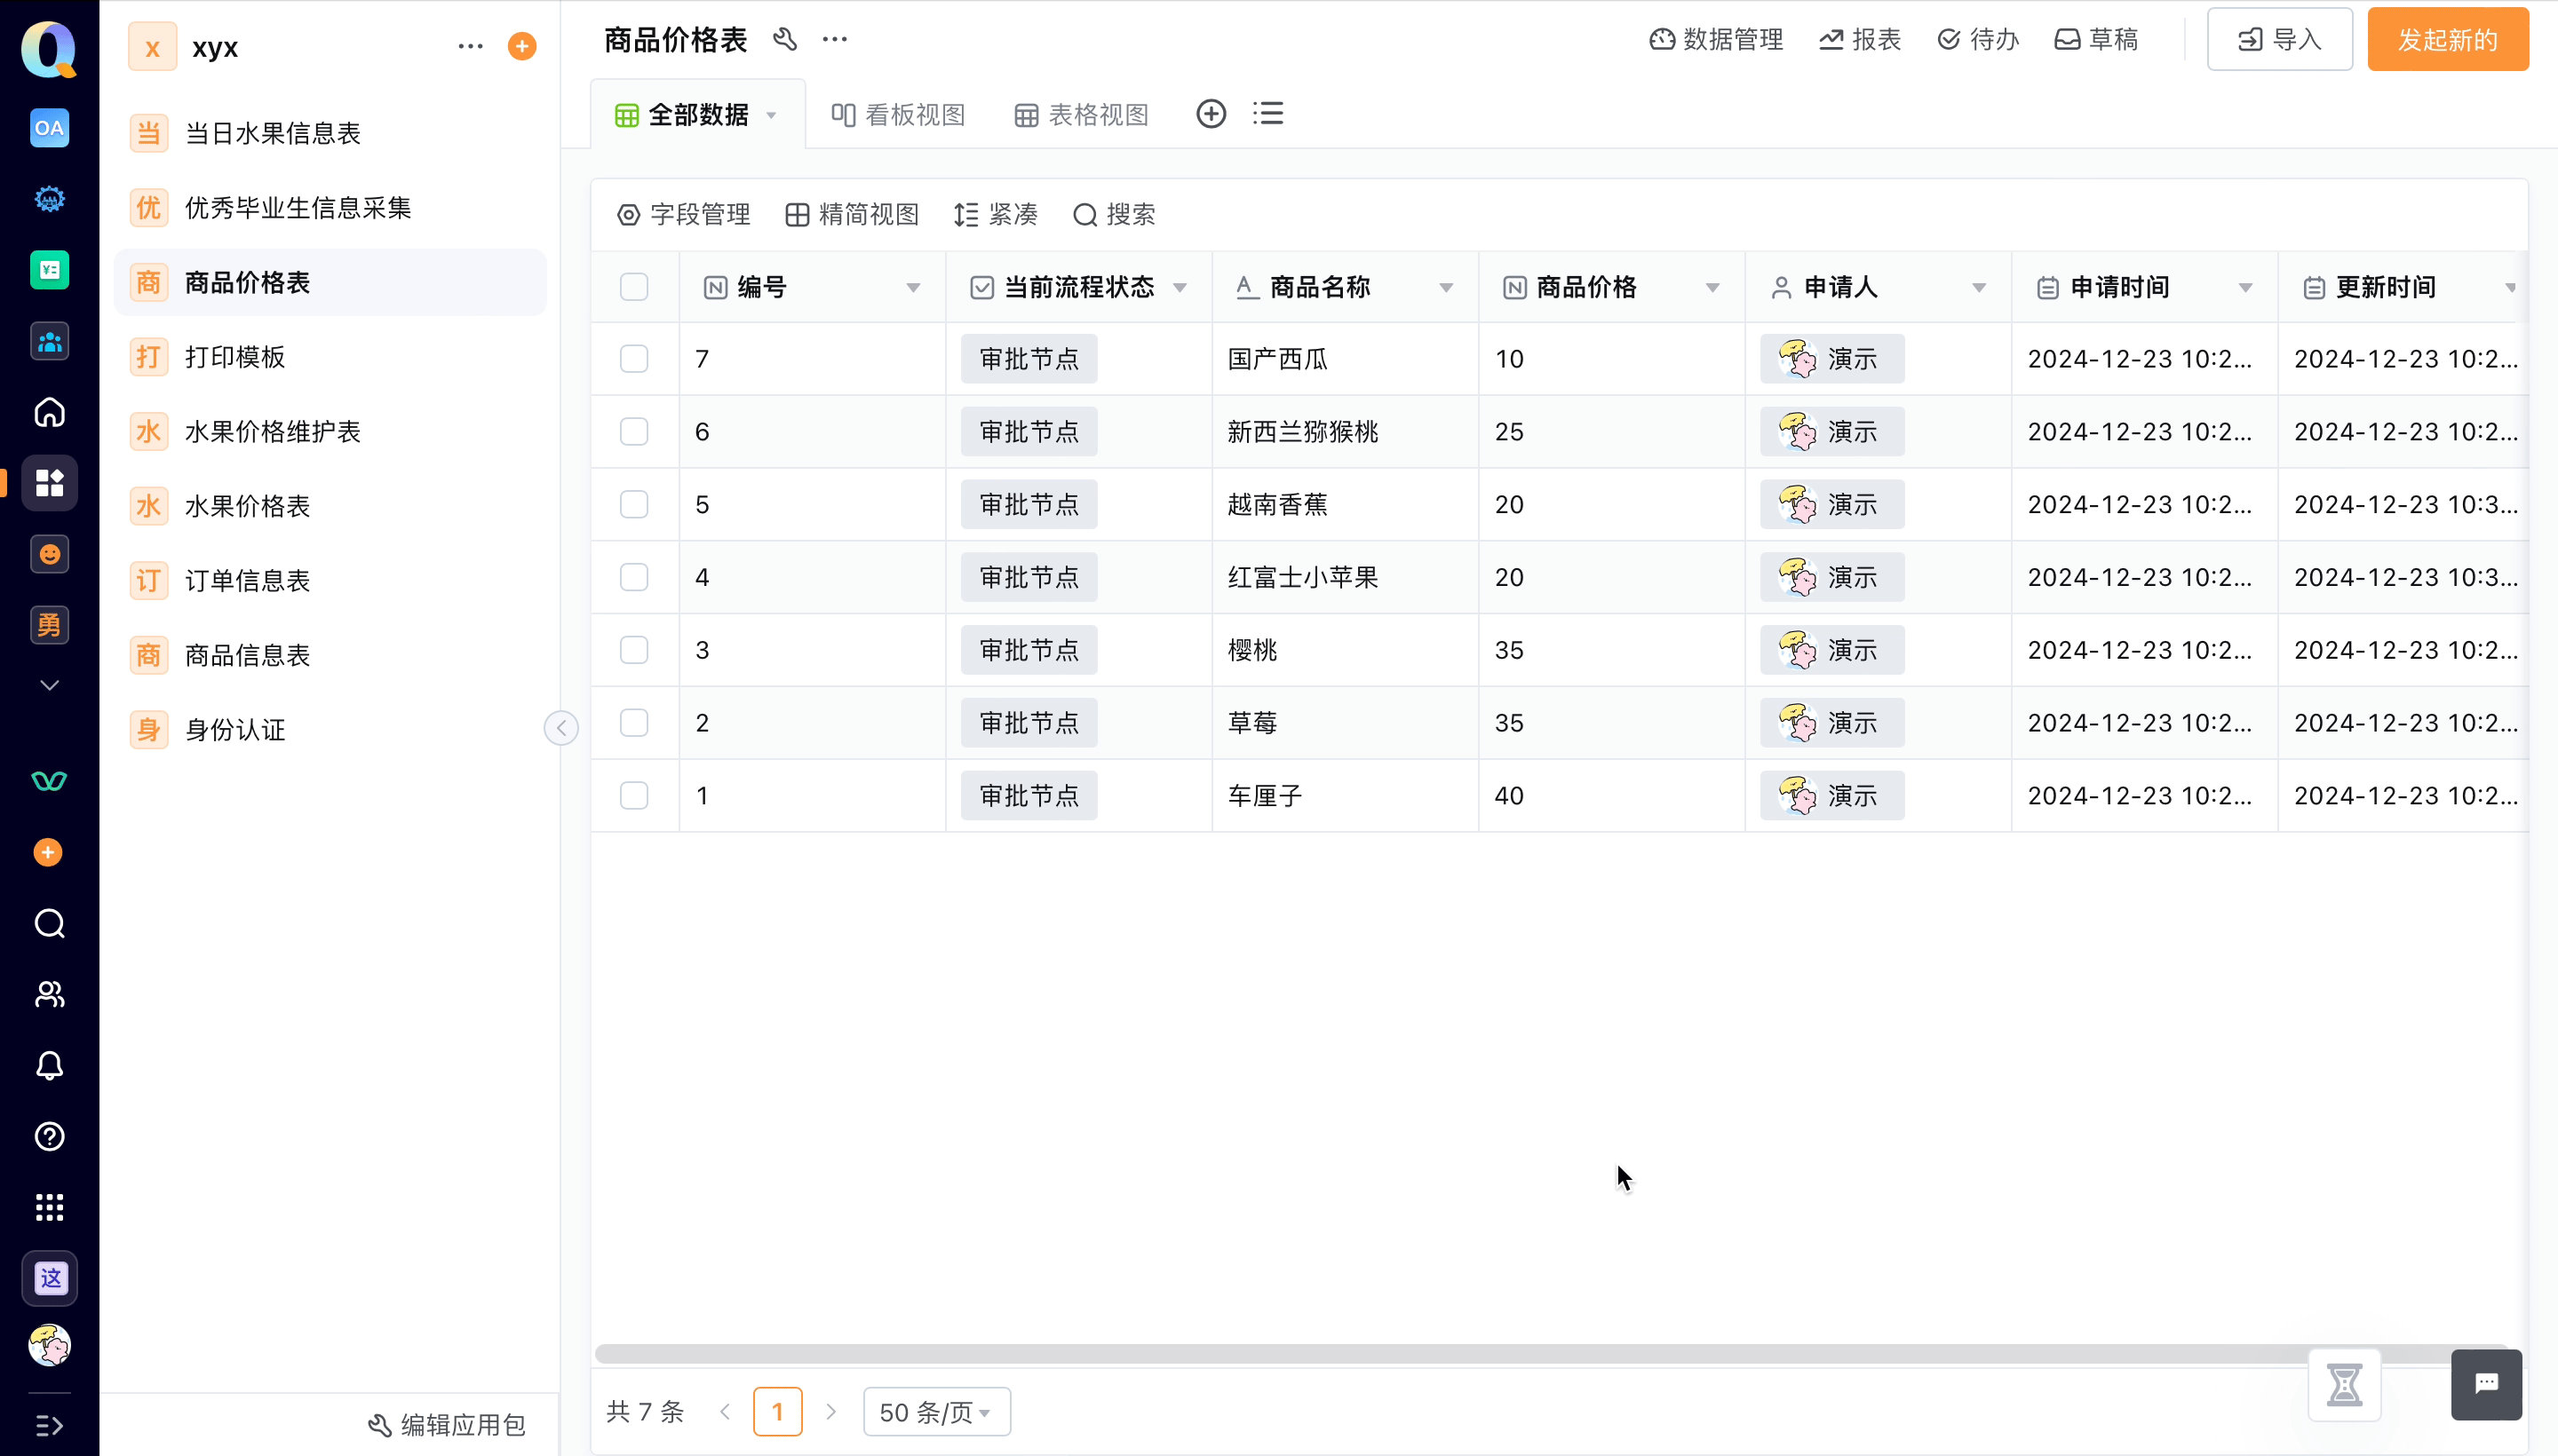Image resolution: width=2558 pixels, height=1456 pixels.
Task: Switch to 看板视图 tab
Action: tap(897, 115)
